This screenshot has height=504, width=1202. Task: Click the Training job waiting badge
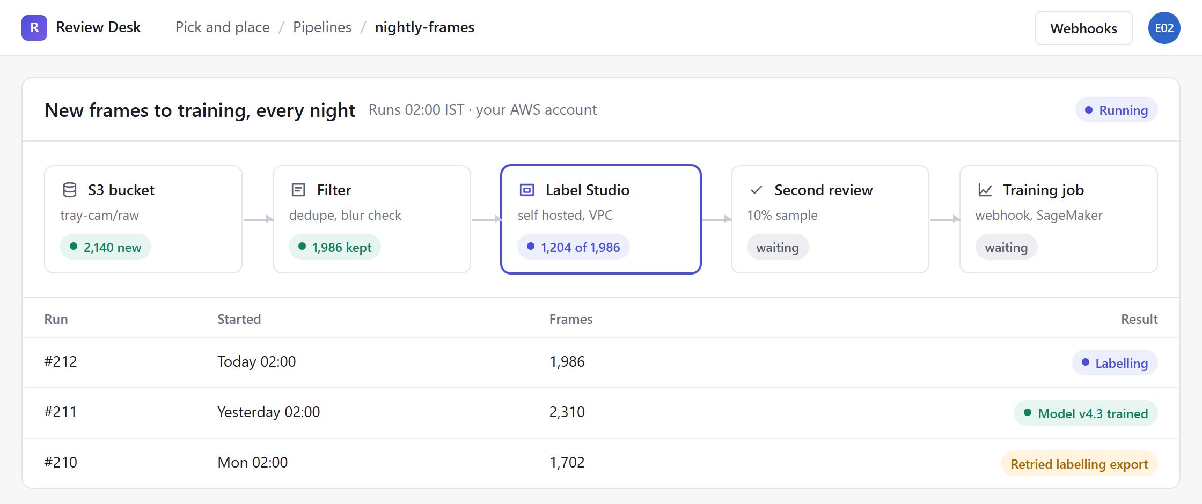coord(1006,247)
